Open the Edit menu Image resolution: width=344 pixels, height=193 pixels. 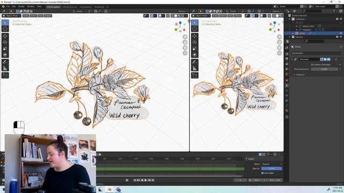[14, 6]
